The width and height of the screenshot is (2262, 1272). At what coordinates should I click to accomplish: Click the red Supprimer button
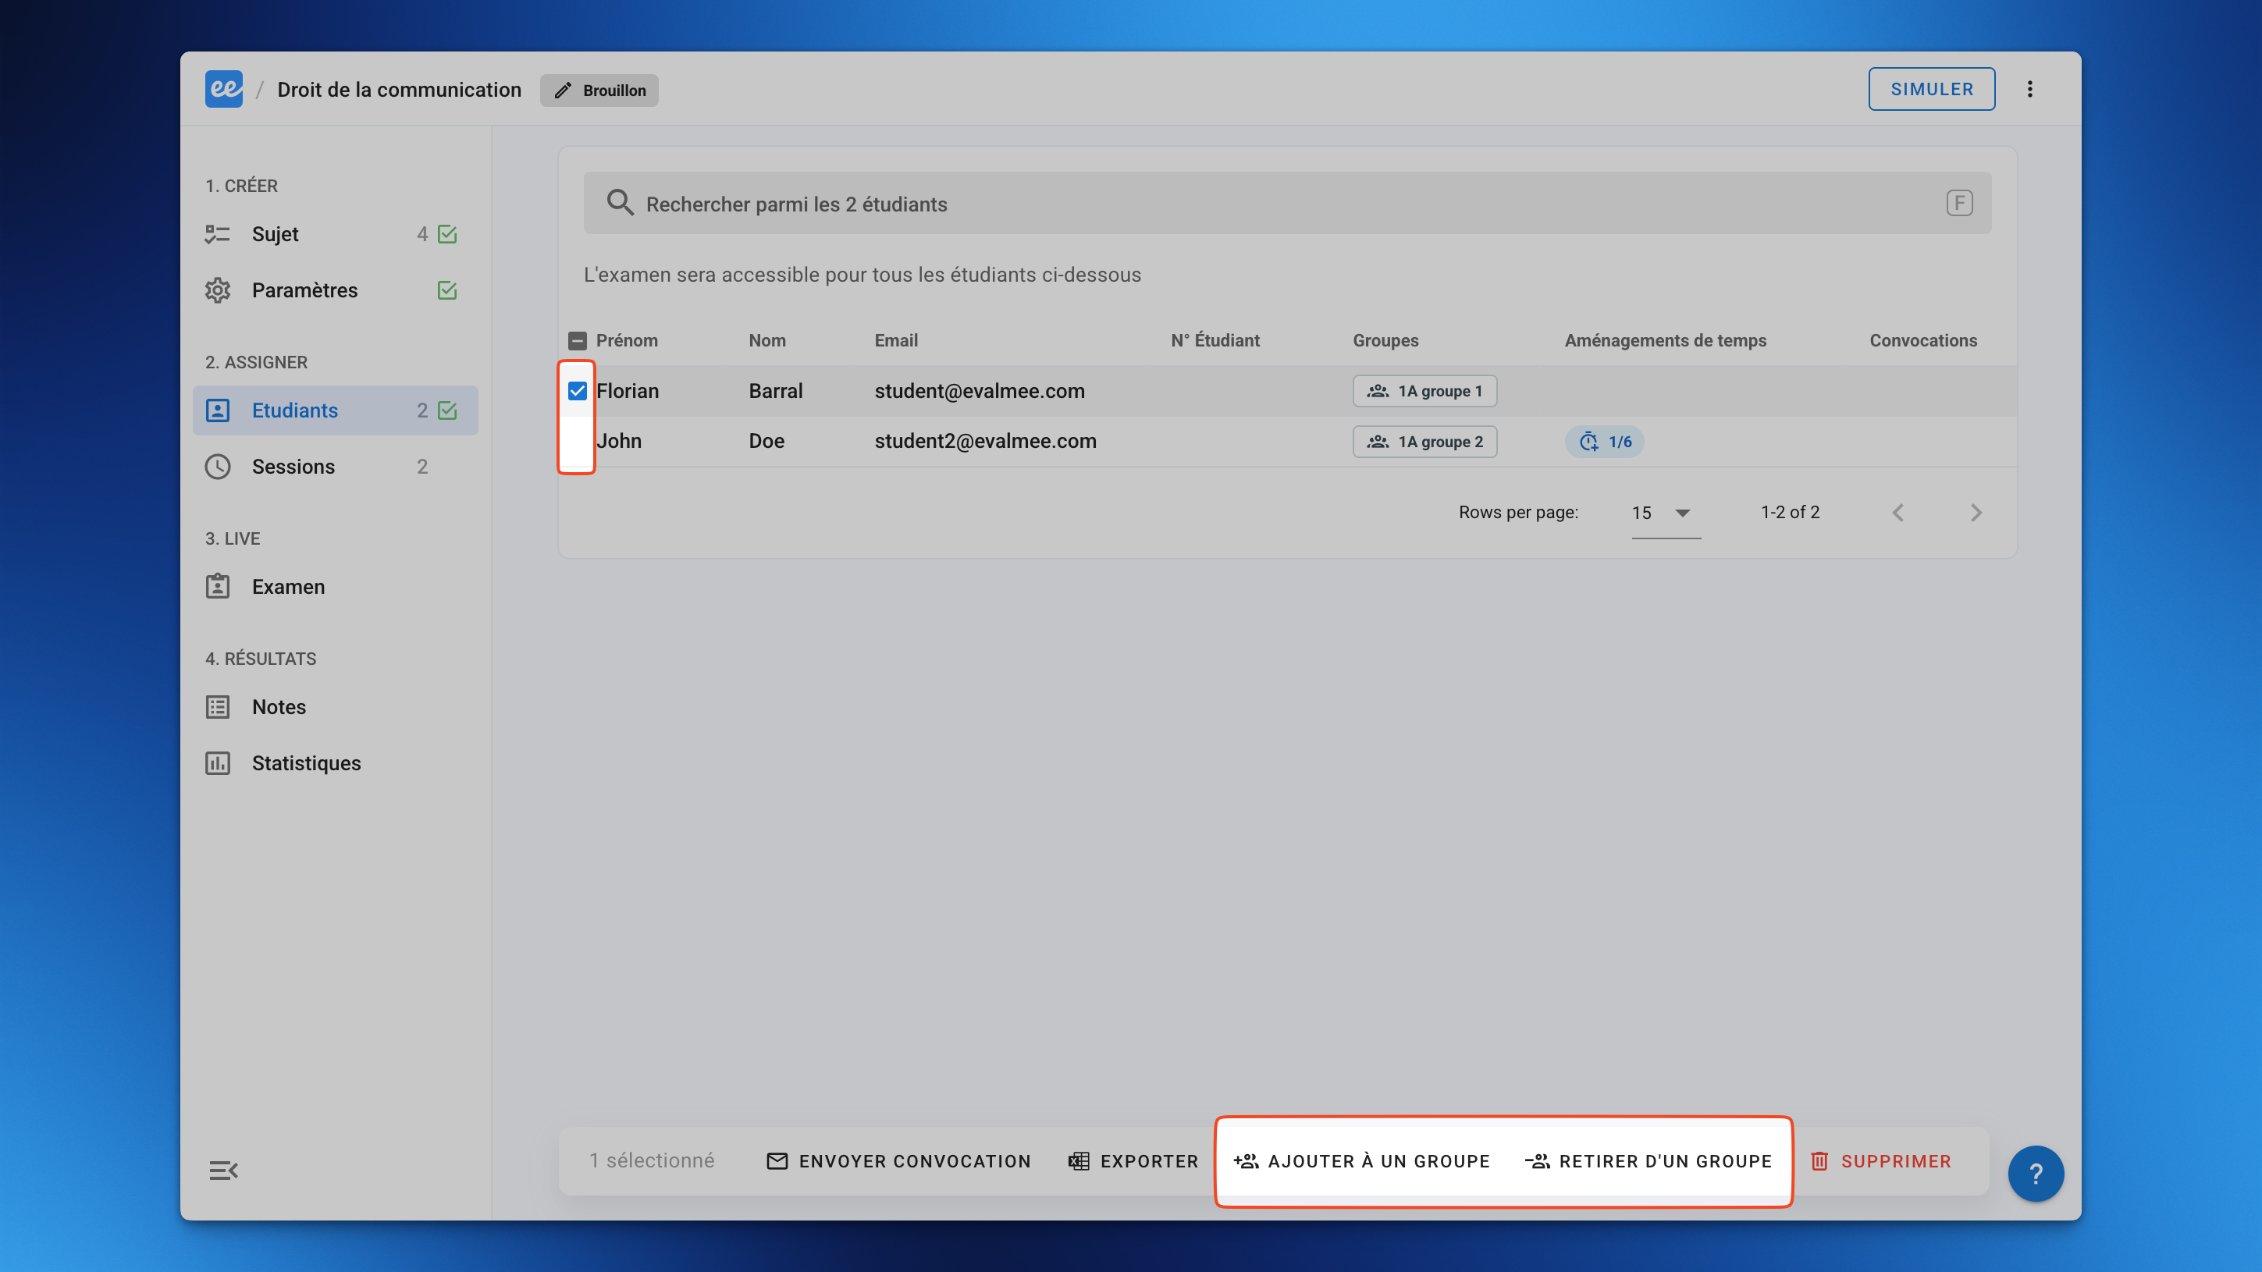point(1881,1161)
